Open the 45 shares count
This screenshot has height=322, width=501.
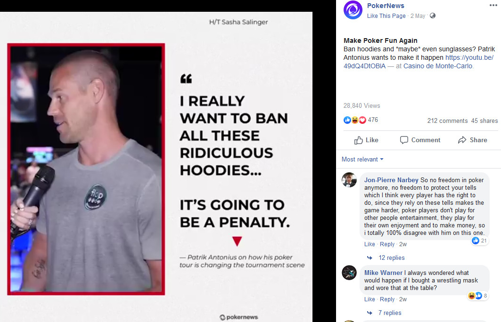point(485,121)
